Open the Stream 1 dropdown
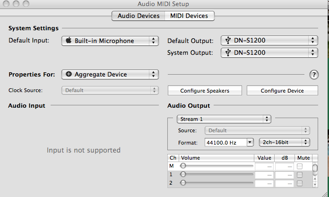 point(224,119)
